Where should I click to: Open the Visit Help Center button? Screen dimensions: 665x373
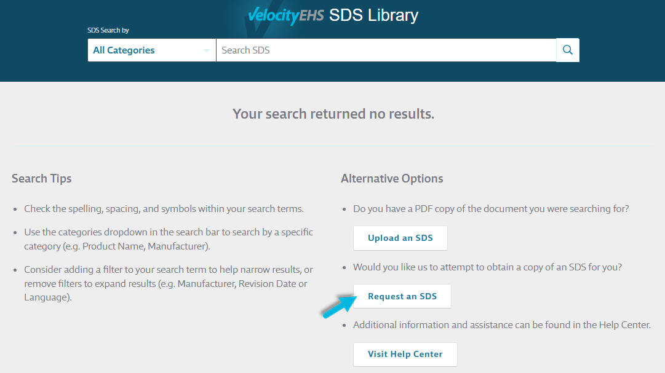[405, 354]
